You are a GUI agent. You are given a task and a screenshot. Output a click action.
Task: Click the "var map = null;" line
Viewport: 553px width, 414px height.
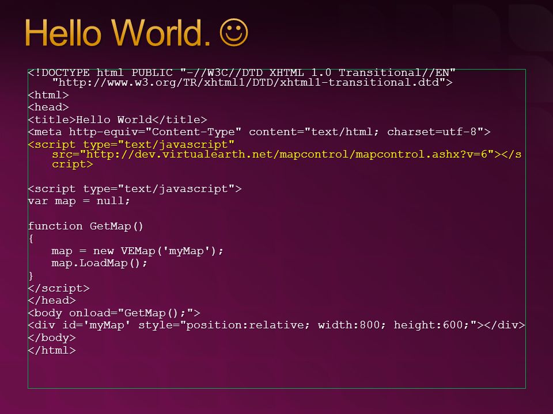[79, 201]
